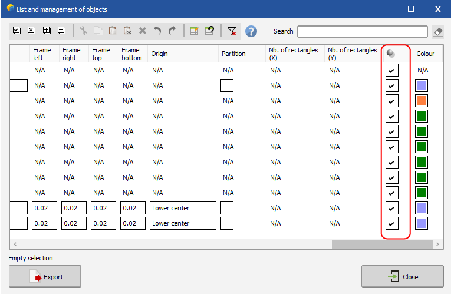Screen dimensions: 451x294
Task: Click the scrollbar's right arrow
Action: tap(437, 244)
